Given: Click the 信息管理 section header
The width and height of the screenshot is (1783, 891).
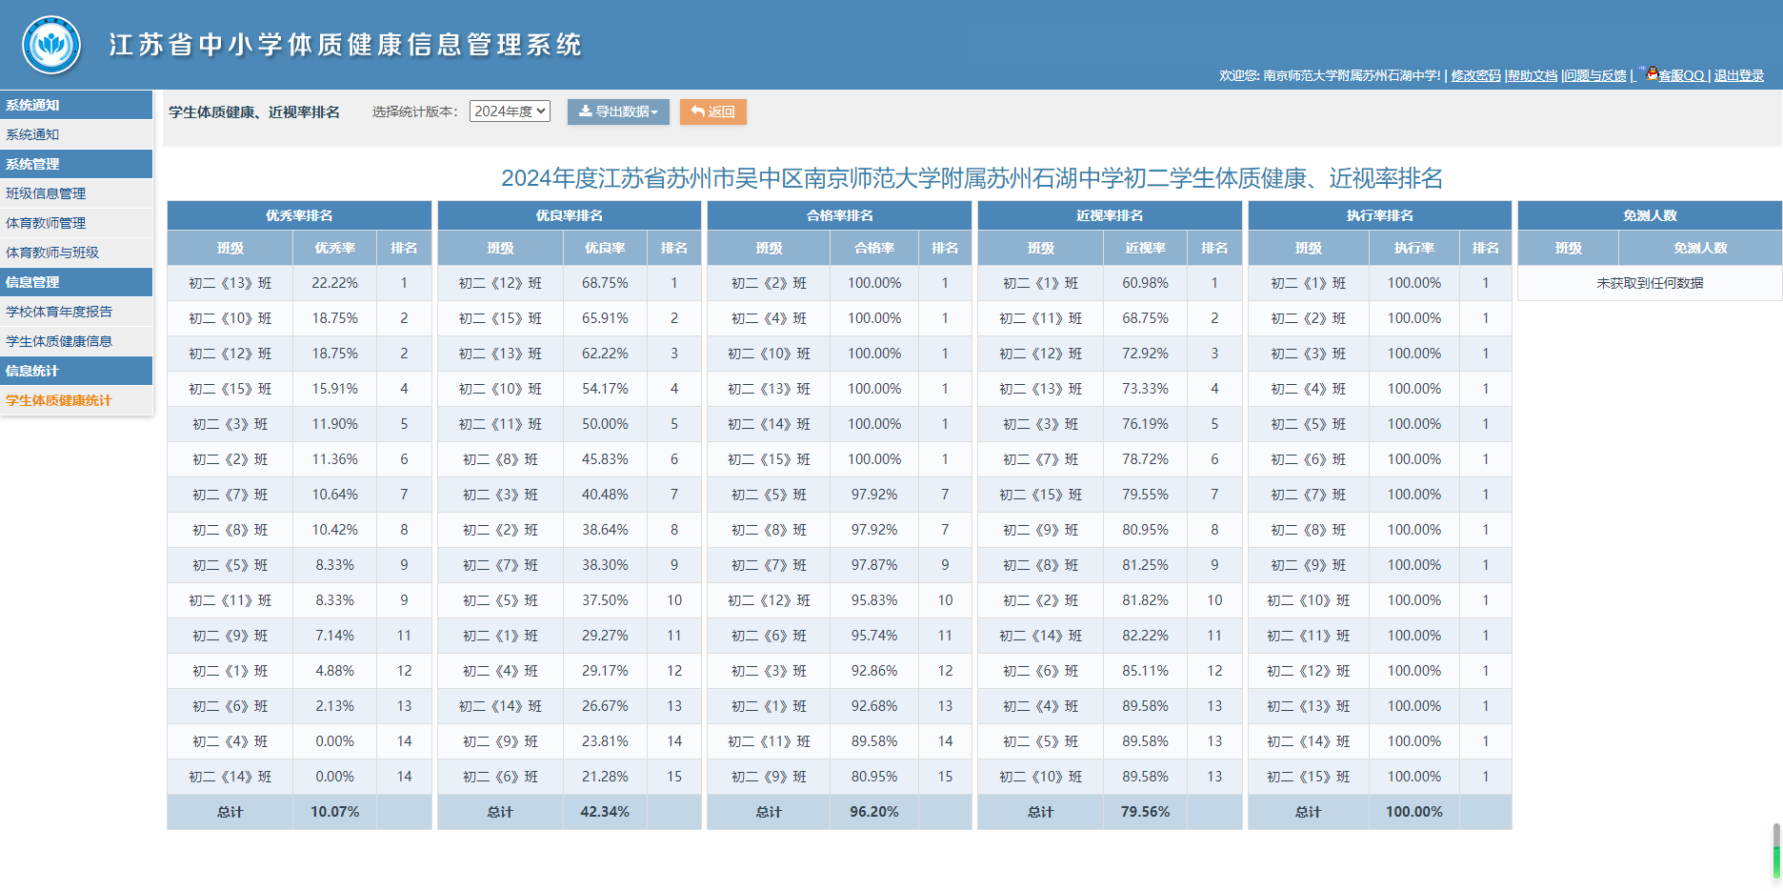Looking at the screenshot, I should pos(76,282).
